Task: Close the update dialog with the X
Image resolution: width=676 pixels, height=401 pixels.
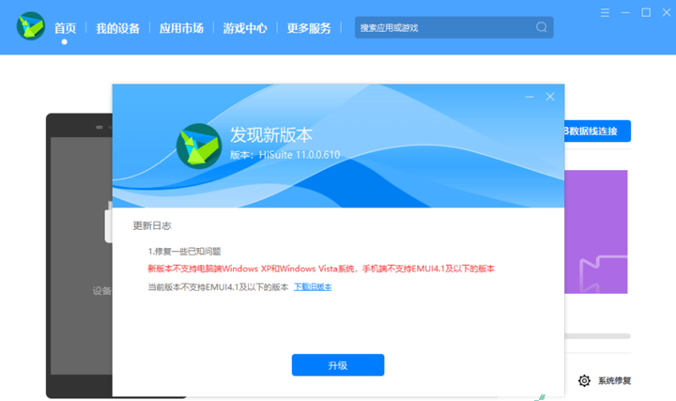Action: 550,96
